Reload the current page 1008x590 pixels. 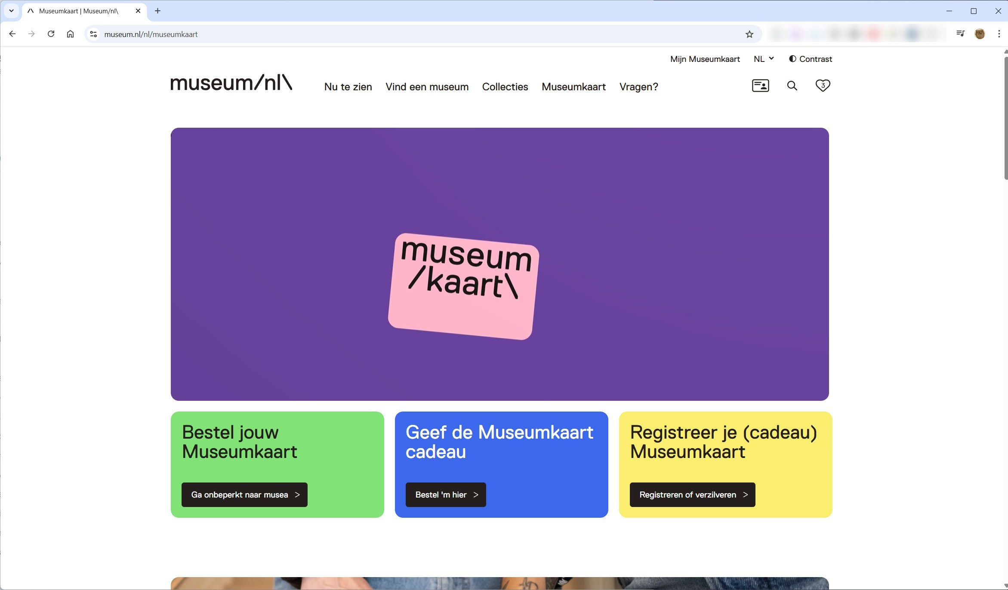click(51, 34)
